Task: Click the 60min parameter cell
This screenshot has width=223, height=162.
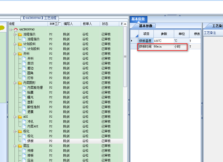Action: tap(164, 46)
